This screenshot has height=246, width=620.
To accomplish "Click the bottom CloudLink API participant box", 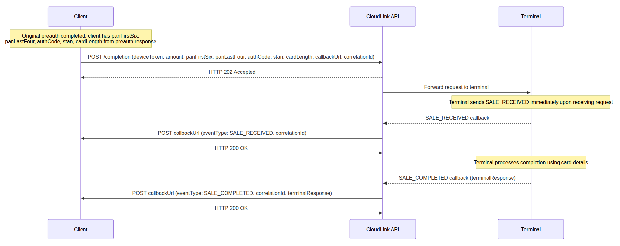I will tap(383, 229).
